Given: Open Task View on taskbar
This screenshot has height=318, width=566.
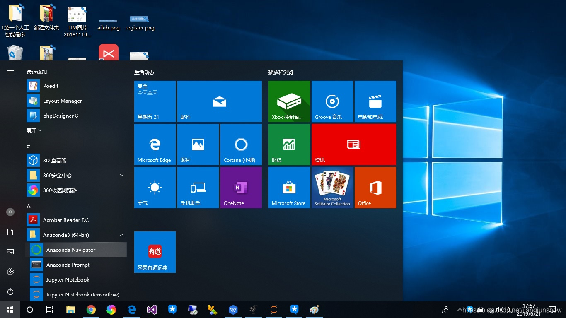Looking at the screenshot, I should 50,310.
